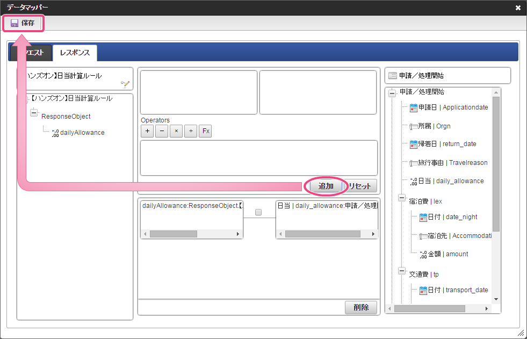Click right arrow of dailyAllowance box scrollbar
Screen dimensions: 527x339
coord(238,234)
